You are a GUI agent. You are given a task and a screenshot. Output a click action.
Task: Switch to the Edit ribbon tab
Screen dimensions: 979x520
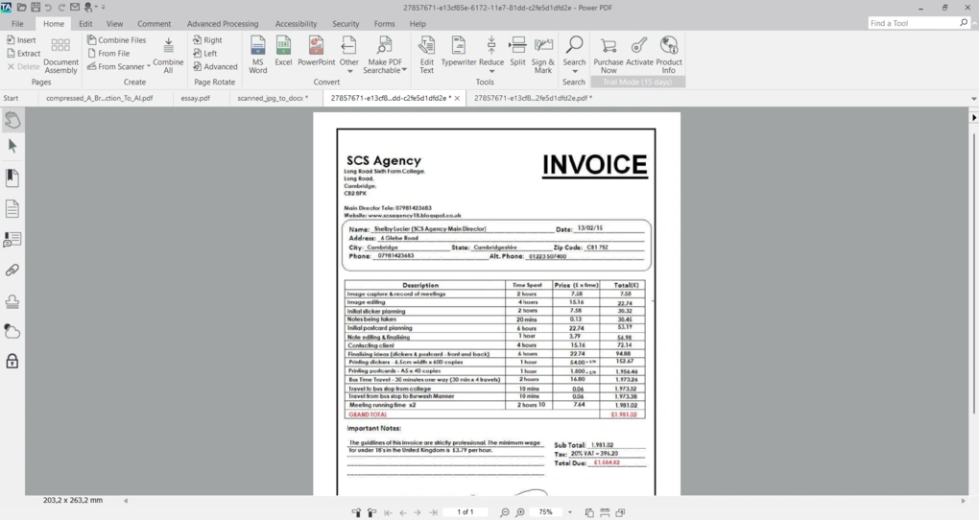[85, 24]
